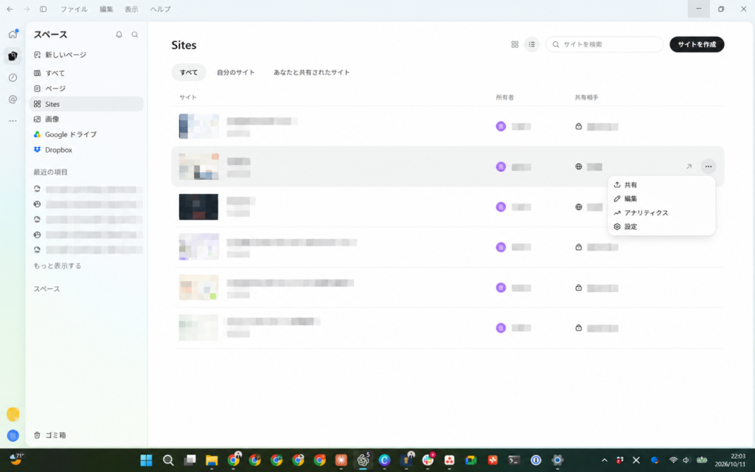Click the サイトを検索 search field
The height and width of the screenshot is (472, 755).
[605, 44]
